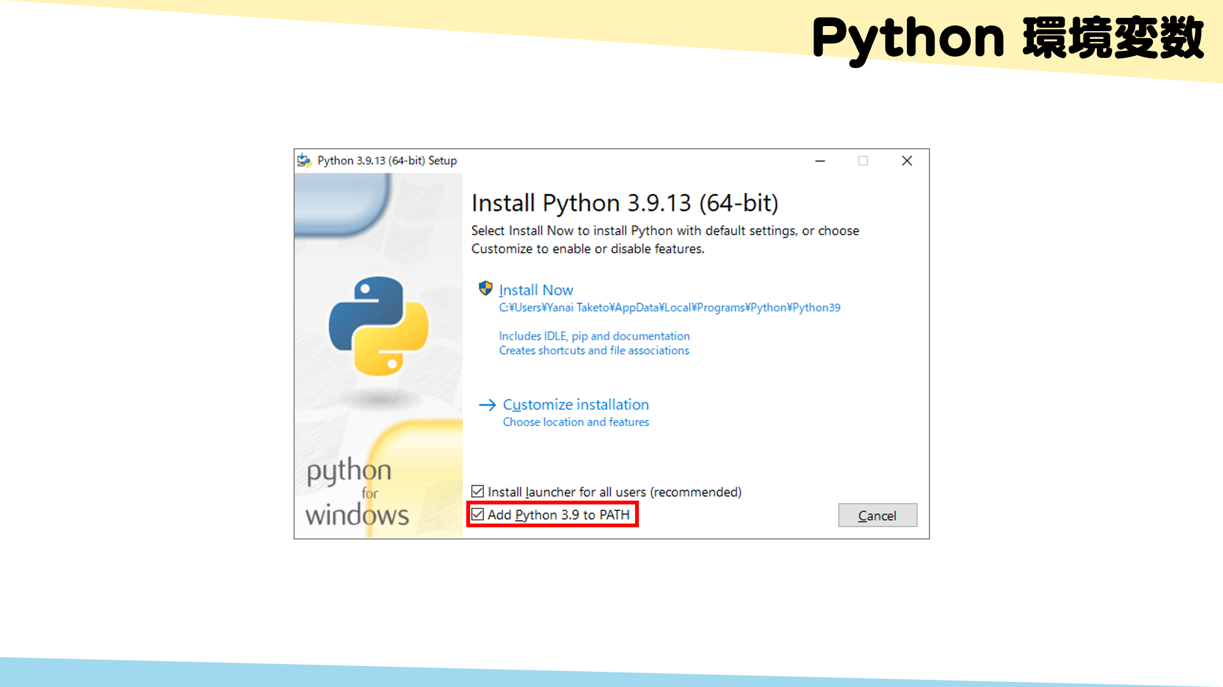Click 'Choose location and features' text
1223x687 pixels.
576,422
